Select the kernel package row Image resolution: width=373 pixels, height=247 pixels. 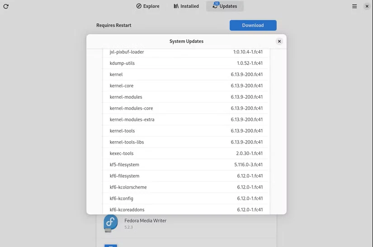[186, 75]
